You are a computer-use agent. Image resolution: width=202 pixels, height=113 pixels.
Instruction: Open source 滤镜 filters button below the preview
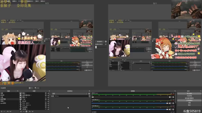(37, 88)
